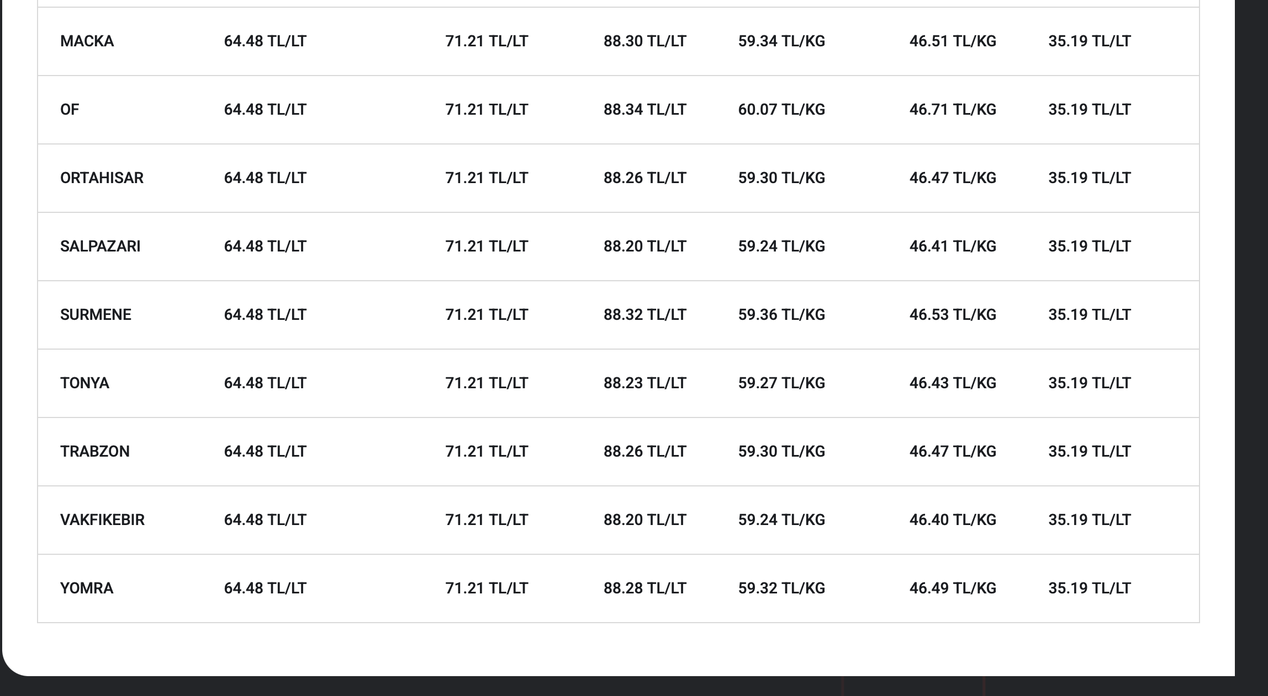Viewport: 1268px width, 696px height.
Task: Select the 64.48 TL/LT price in TRABZON row
Action: click(265, 452)
